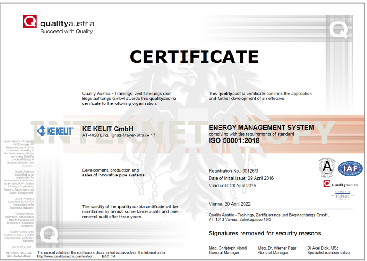The image size is (367, 261).
Task: Click the annual surveillance audits validity paragraph
Action: (130, 212)
